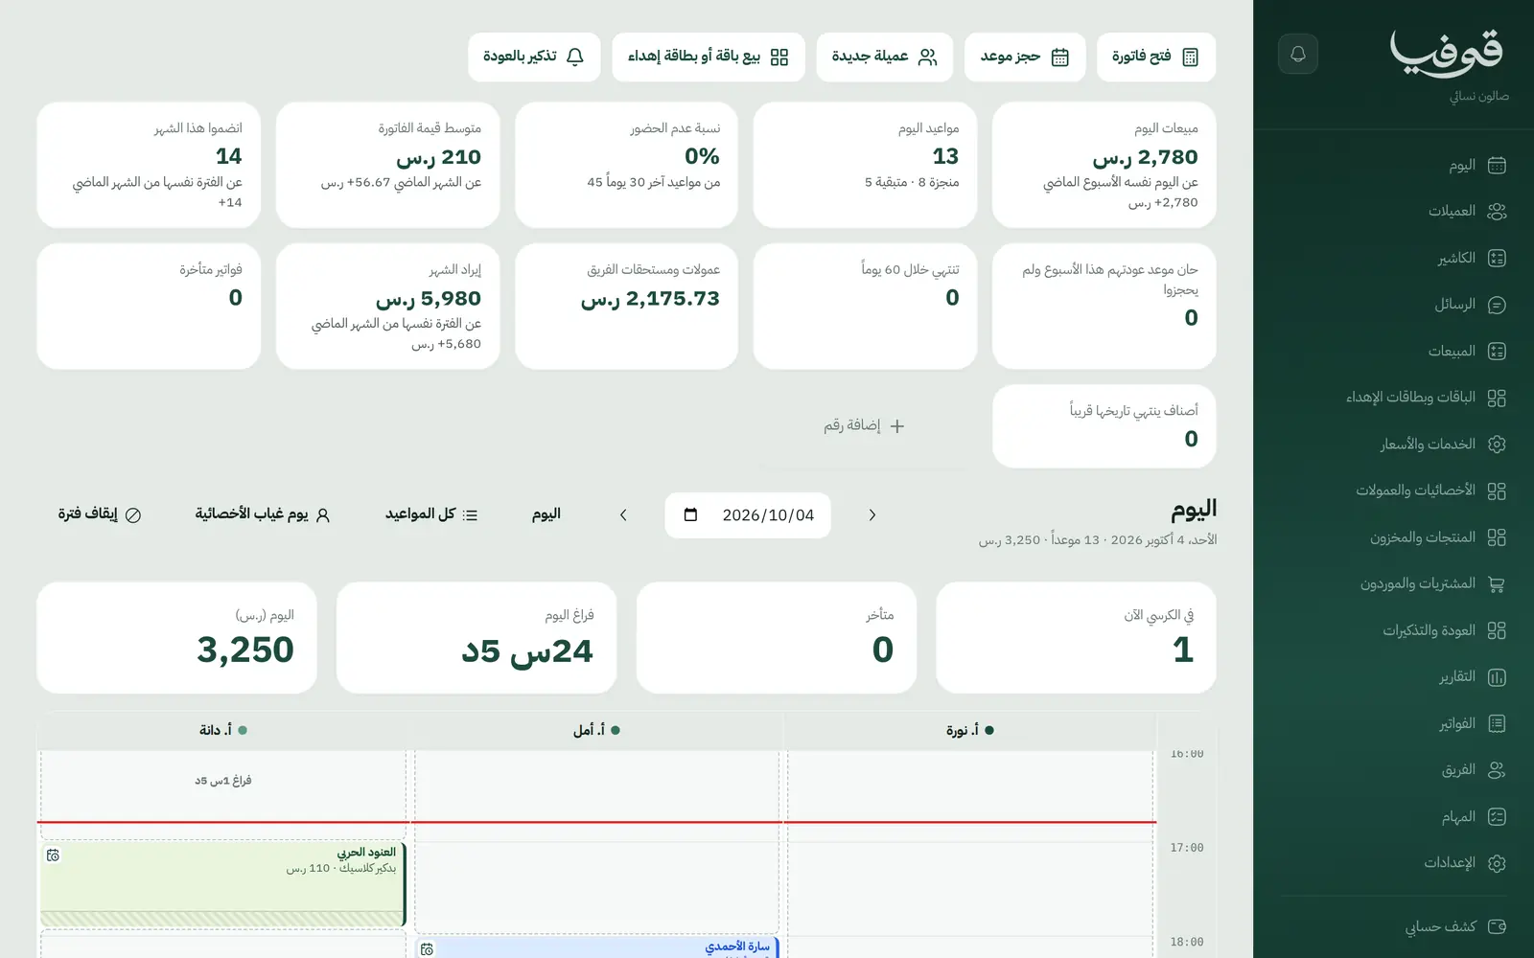Open the مبيعات اليوم stat card
Image resolution: width=1534 pixels, height=958 pixels.
coord(1104,165)
